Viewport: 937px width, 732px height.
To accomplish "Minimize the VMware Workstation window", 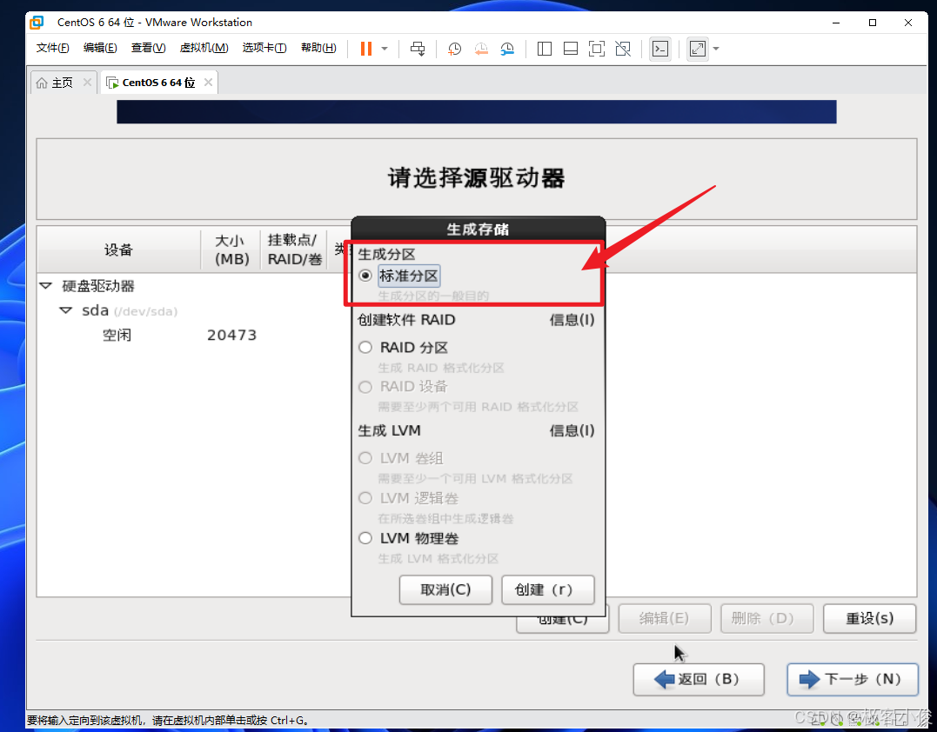I will tap(836, 23).
